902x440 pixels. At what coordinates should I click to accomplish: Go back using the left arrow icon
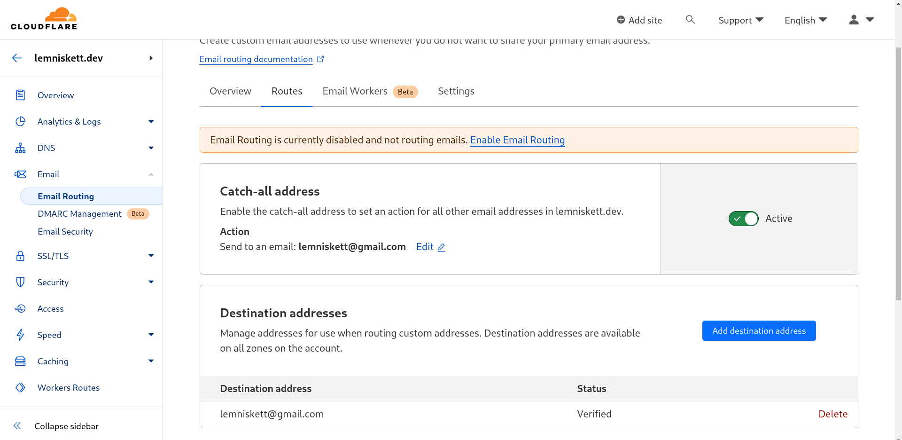tap(17, 58)
